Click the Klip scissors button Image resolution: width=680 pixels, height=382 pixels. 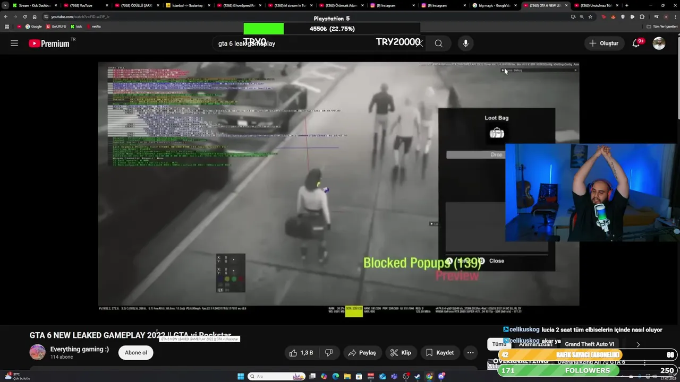[x=401, y=353]
